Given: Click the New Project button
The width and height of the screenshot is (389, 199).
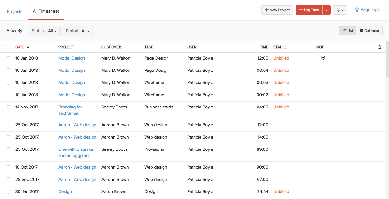Looking at the screenshot, I should (277, 10).
